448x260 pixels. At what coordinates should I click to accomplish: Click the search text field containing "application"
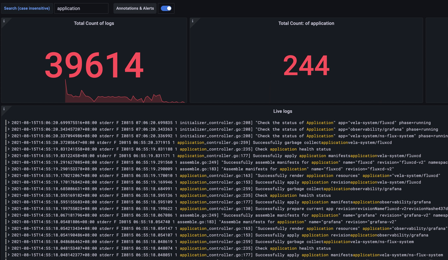(x=81, y=8)
